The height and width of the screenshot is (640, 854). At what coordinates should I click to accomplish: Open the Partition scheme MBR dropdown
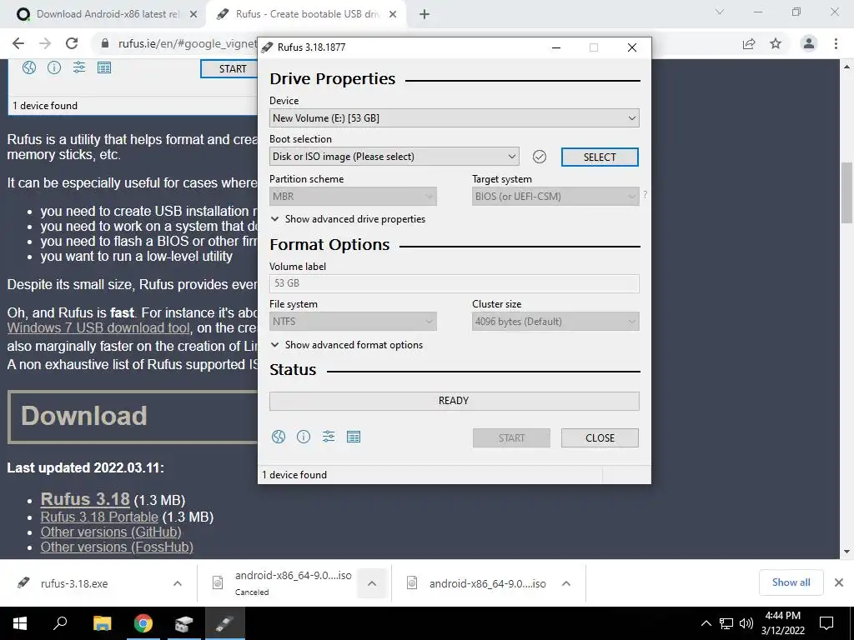coord(353,197)
